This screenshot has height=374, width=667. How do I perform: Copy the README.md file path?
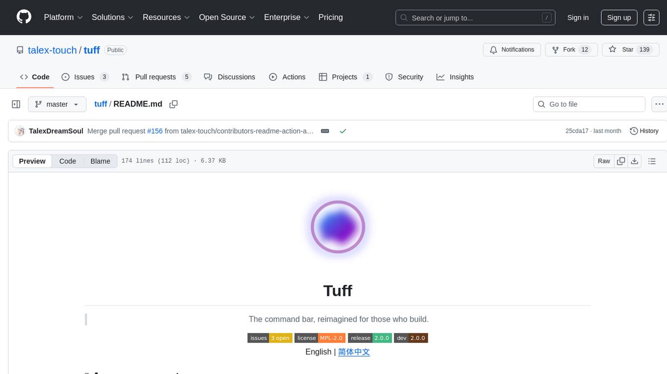point(173,104)
